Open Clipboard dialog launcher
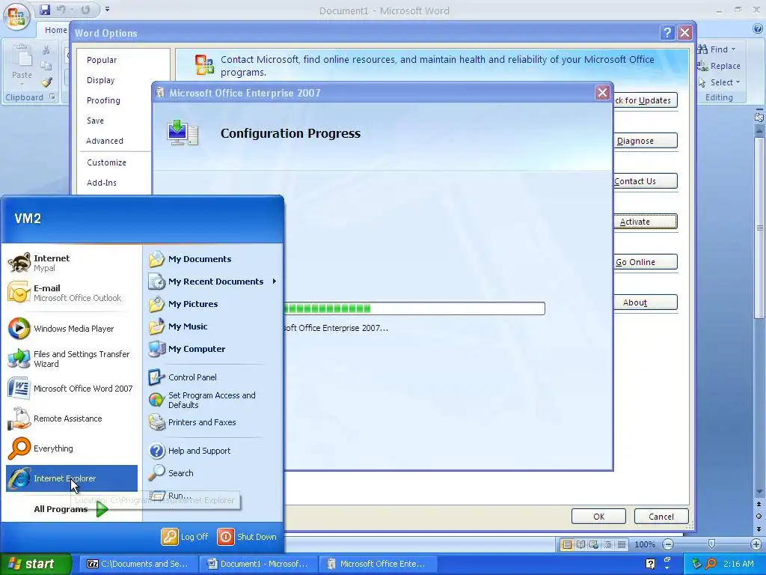766x575 pixels. [52, 97]
